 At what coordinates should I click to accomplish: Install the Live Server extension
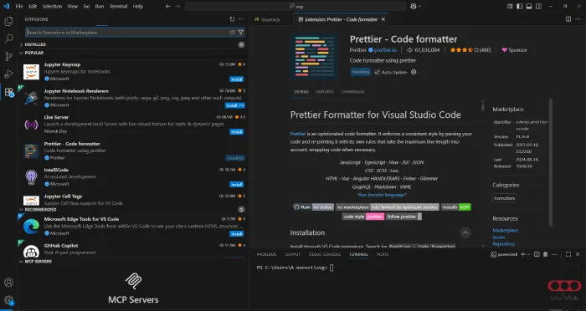coord(237,132)
